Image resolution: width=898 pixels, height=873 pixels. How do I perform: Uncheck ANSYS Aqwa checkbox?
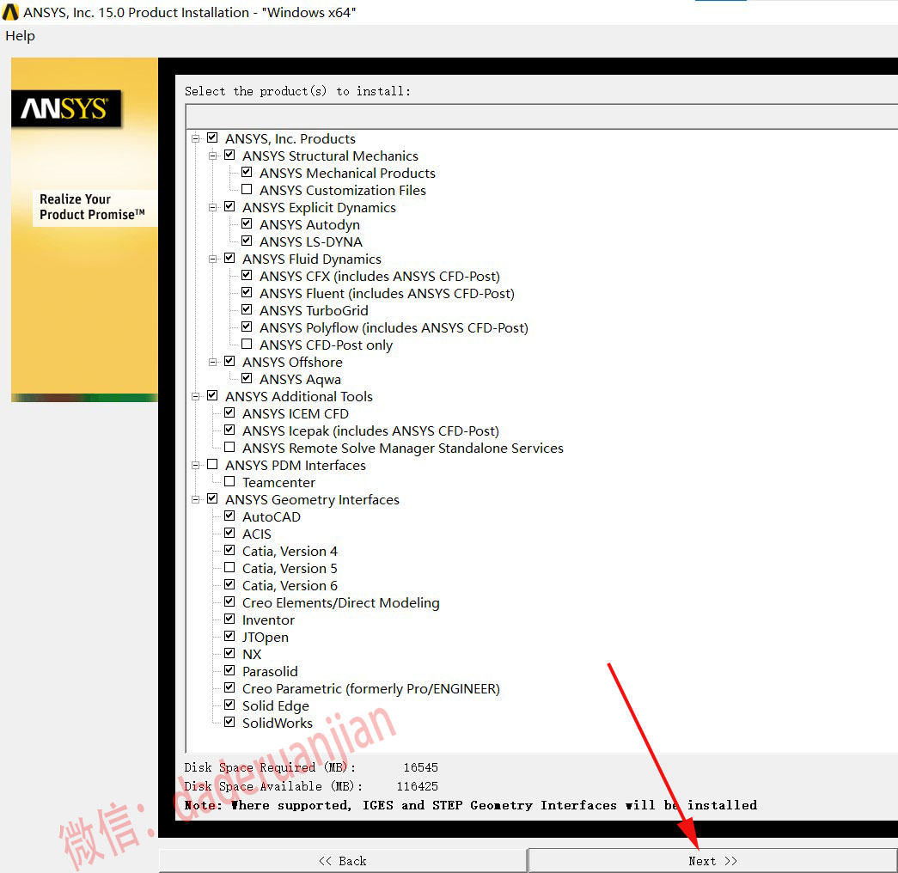point(247,379)
